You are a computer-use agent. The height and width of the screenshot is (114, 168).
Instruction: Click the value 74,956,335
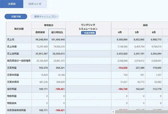click(x=59, y=46)
